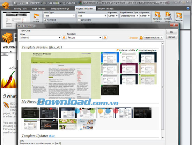Viewport: 192px width, 145px height.
Task: Open Alignment dropdown beside Page Headers Type
Action: tap(145, 16)
